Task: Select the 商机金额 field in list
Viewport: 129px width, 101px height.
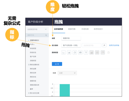Action: tap(33, 69)
